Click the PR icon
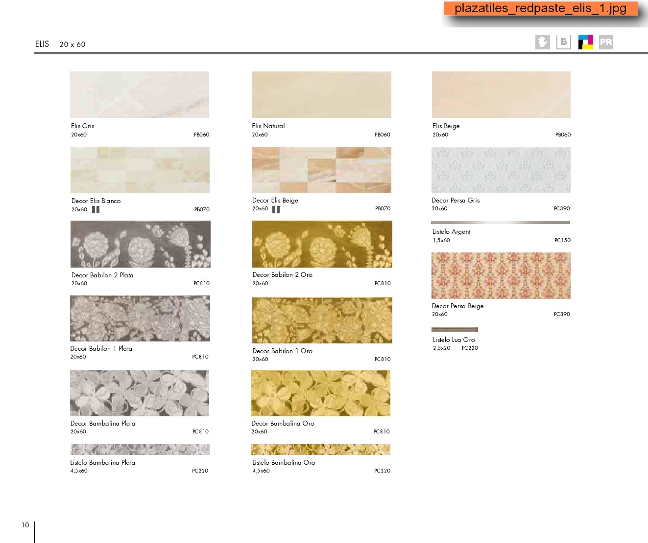 [606, 42]
